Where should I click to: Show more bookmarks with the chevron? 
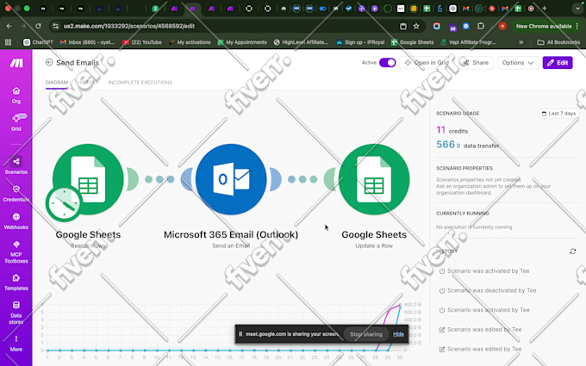coord(521,42)
